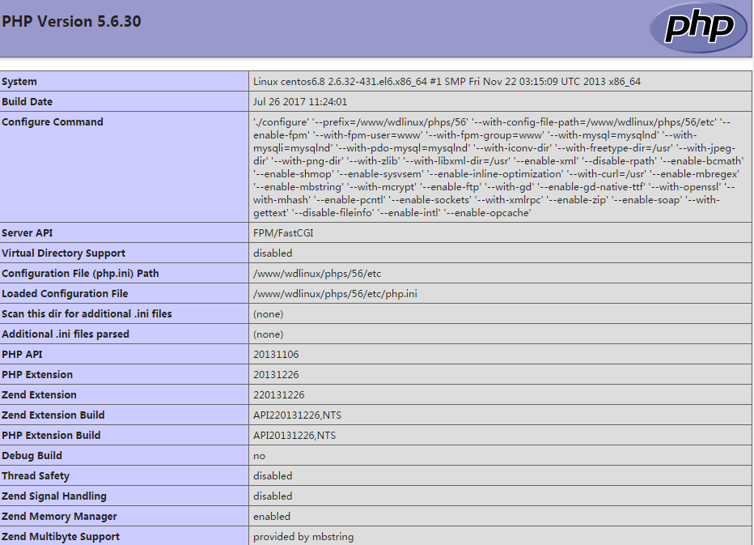Viewport: 754px width, 545px height.
Task: Select the 'Zend Extension Build' label
Action: point(53,415)
